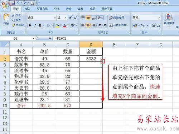Copy selection with 复制

tap(17, 20)
